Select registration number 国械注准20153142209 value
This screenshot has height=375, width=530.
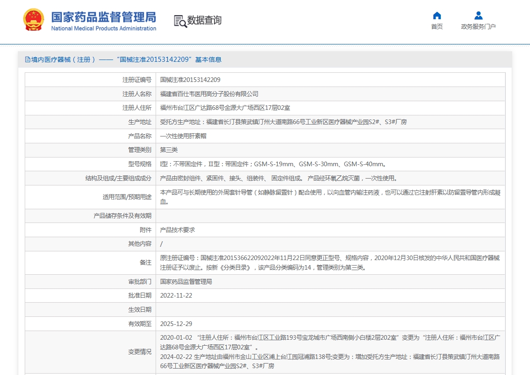click(190, 80)
